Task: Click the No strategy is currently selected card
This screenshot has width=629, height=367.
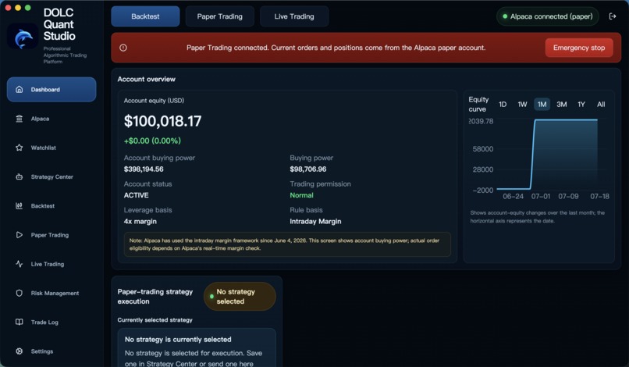Action: (197, 347)
